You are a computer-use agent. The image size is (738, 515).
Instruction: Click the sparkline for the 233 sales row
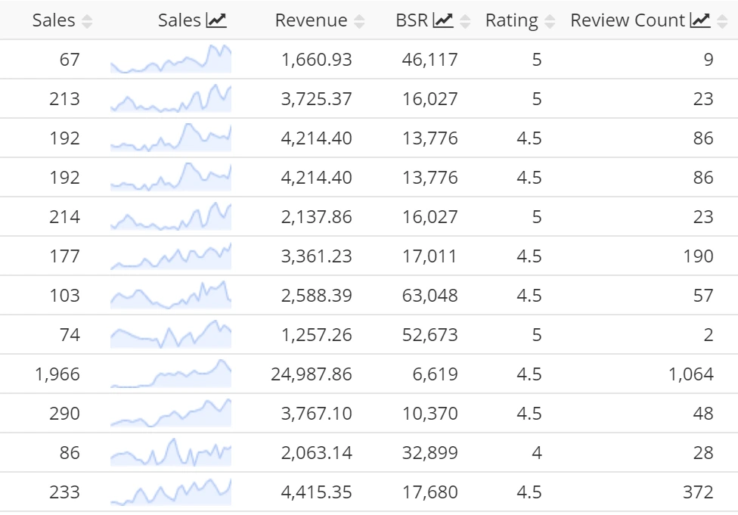click(170, 491)
